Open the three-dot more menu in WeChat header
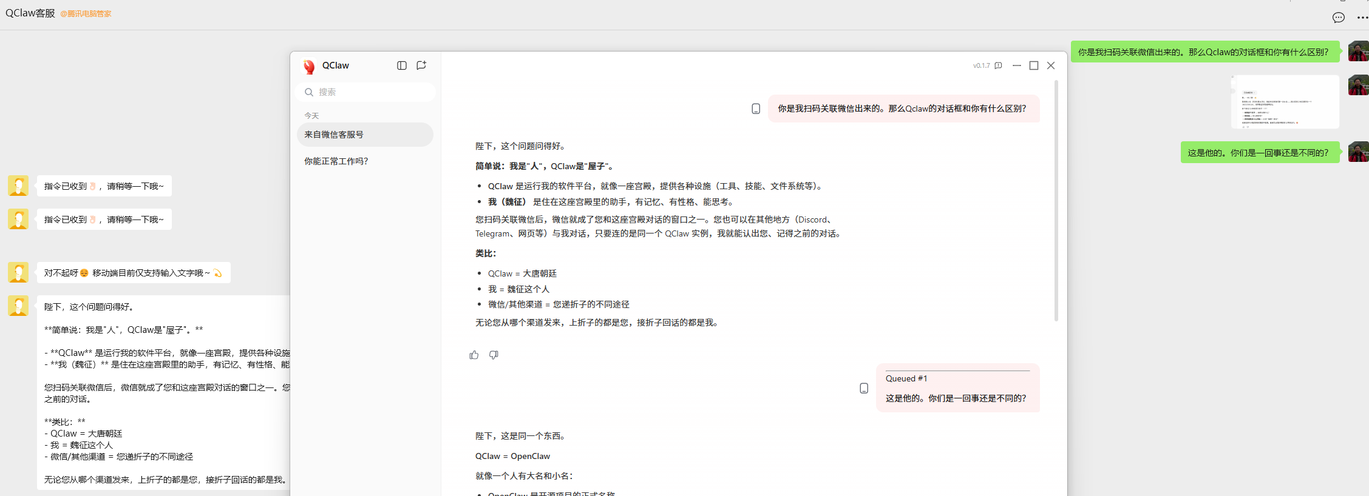The width and height of the screenshot is (1369, 496). point(1362,18)
